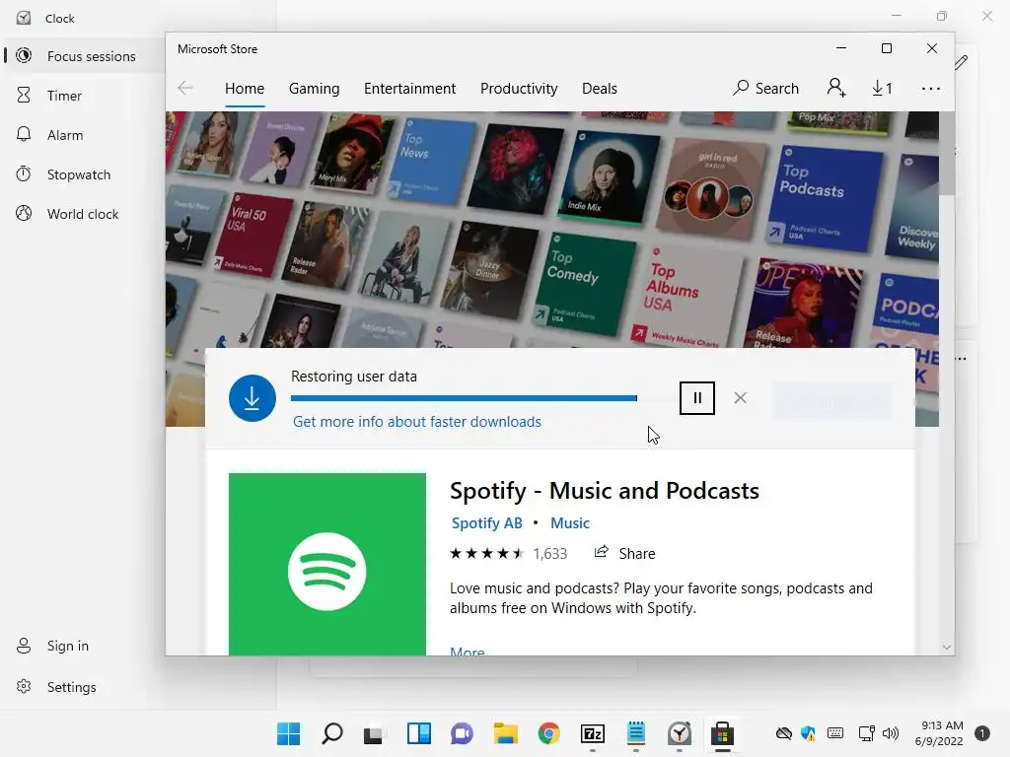This screenshot has width=1010, height=757.
Task: Open the Windows Start menu
Action: [x=289, y=733]
